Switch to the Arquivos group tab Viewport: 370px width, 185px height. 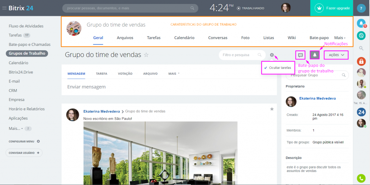125,38
